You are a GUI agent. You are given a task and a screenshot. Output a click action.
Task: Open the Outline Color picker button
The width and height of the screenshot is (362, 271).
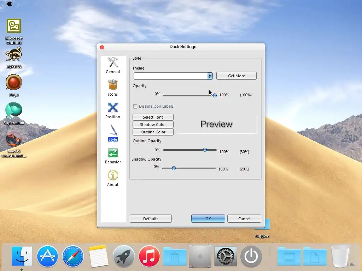(x=153, y=132)
